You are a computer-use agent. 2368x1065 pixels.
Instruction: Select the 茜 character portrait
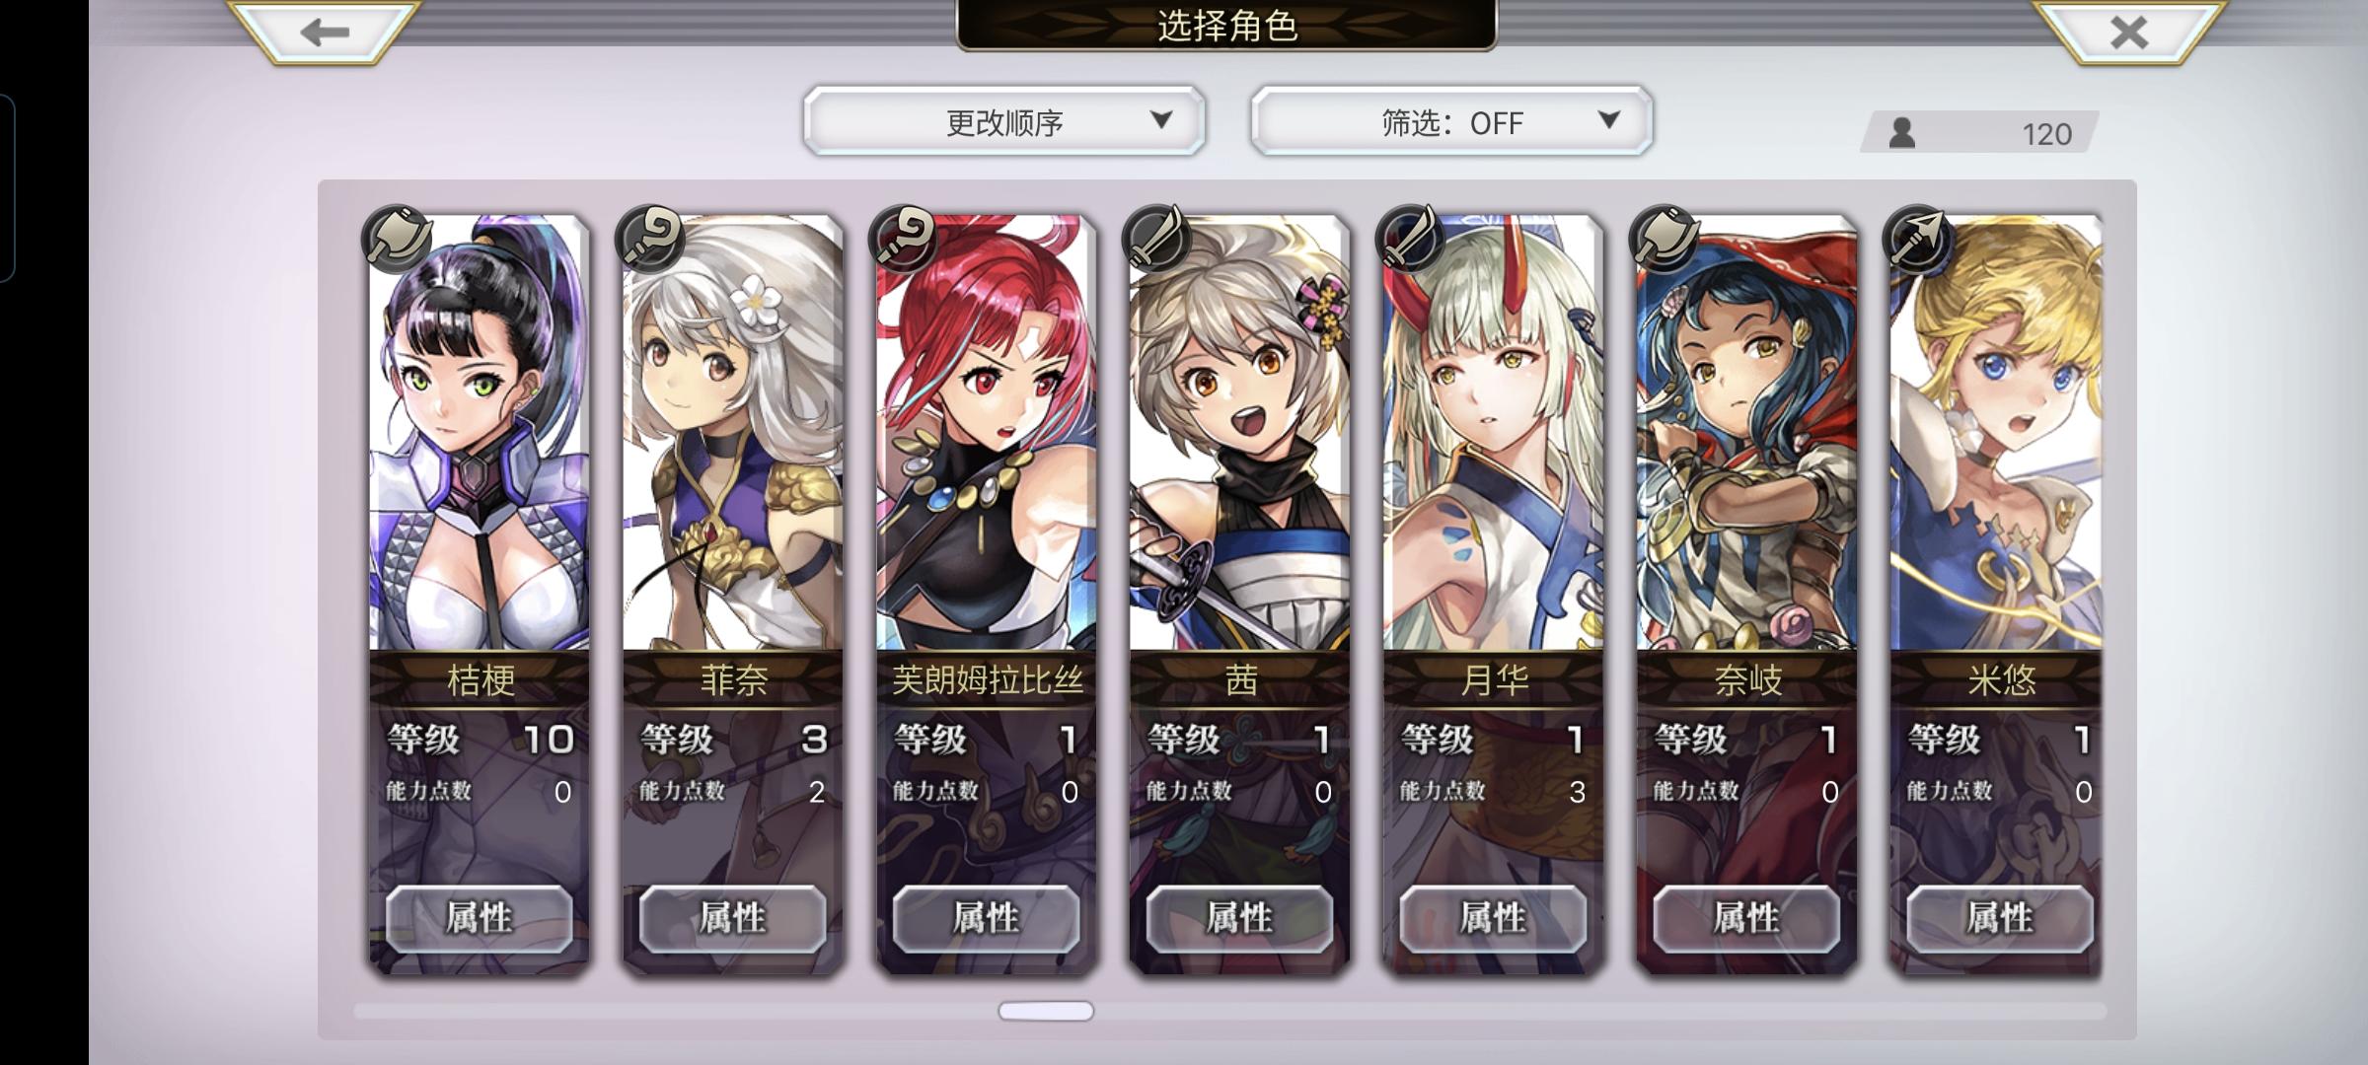[1240, 433]
